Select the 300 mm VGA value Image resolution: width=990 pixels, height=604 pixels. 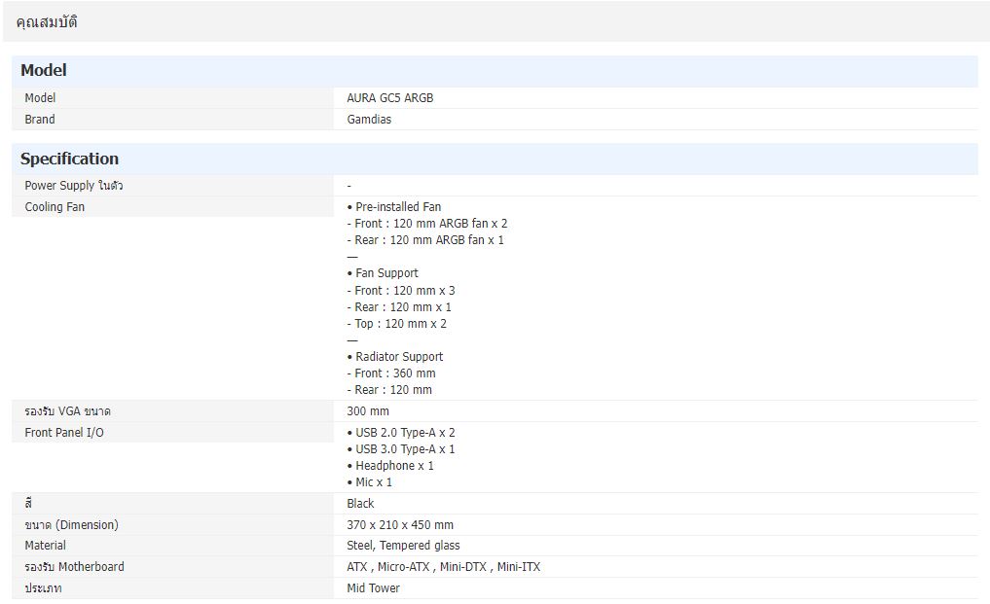pyautogui.click(x=368, y=411)
